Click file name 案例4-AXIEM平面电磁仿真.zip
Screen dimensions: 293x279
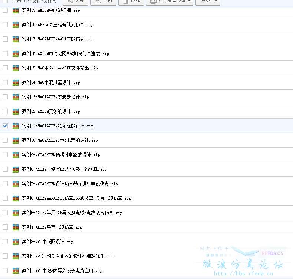click(x=52, y=227)
